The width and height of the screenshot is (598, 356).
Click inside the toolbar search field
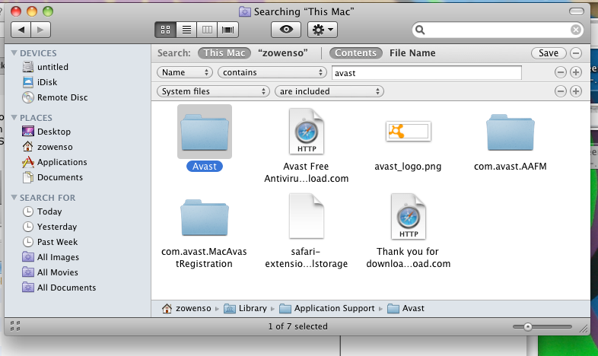(x=496, y=30)
